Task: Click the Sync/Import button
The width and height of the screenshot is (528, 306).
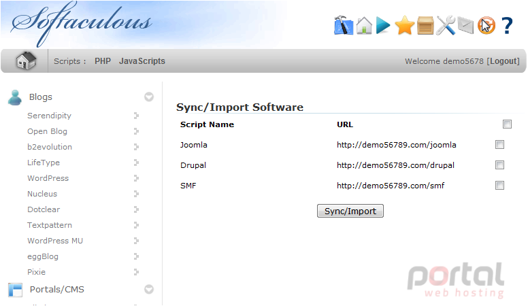Action: pyautogui.click(x=350, y=211)
